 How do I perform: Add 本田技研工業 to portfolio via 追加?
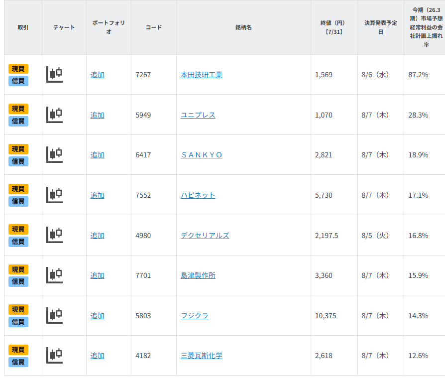pyautogui.click(x=98, y=75)
